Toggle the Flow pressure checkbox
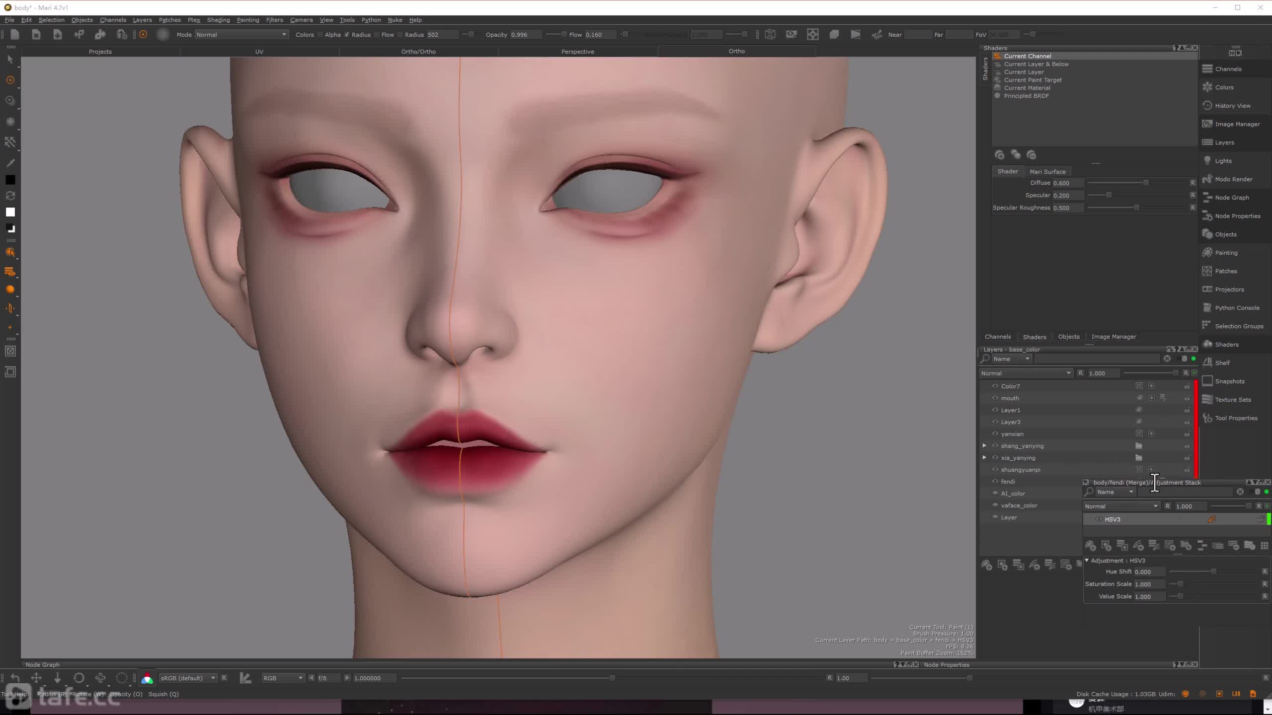The image size is (1272, 715). click(x=377, y=35)
